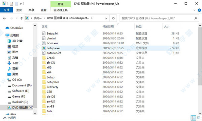
Task: Select the es-ES folder name
Action: (x=50, y=106)
